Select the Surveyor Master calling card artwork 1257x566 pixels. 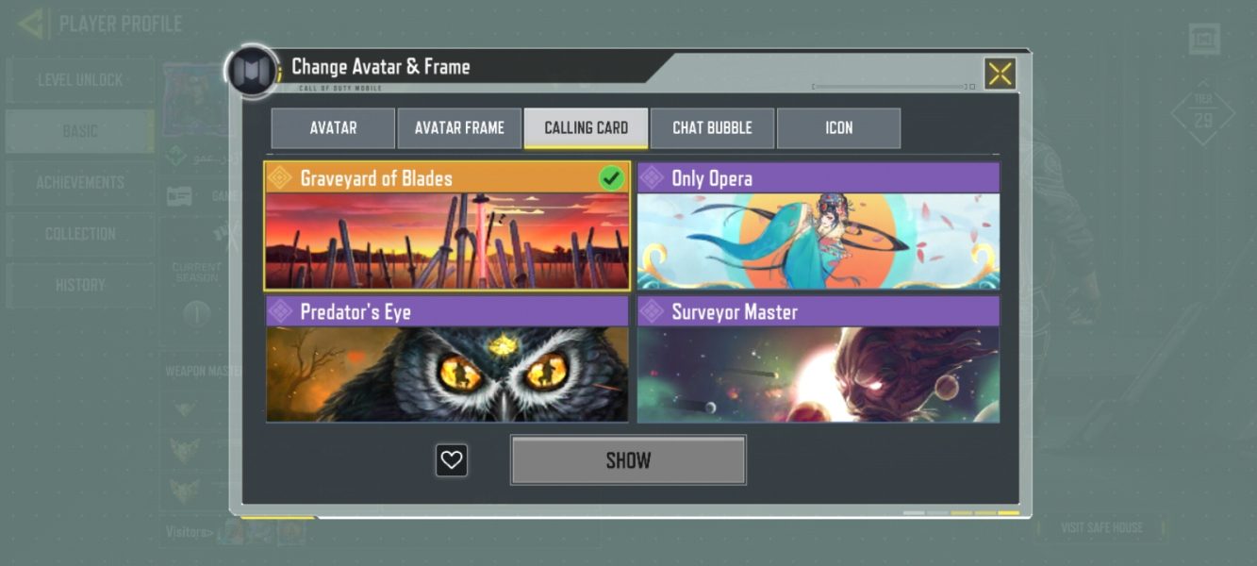tap(819, 375)
